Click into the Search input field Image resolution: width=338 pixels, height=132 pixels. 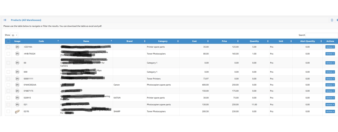(322, 35)
